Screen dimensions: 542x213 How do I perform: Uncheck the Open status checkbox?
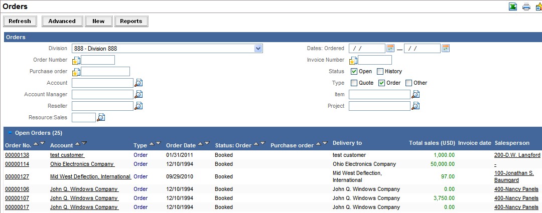click(354, 71)
